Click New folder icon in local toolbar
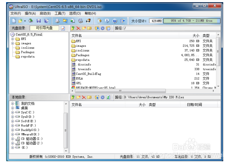 click(78, 97)
